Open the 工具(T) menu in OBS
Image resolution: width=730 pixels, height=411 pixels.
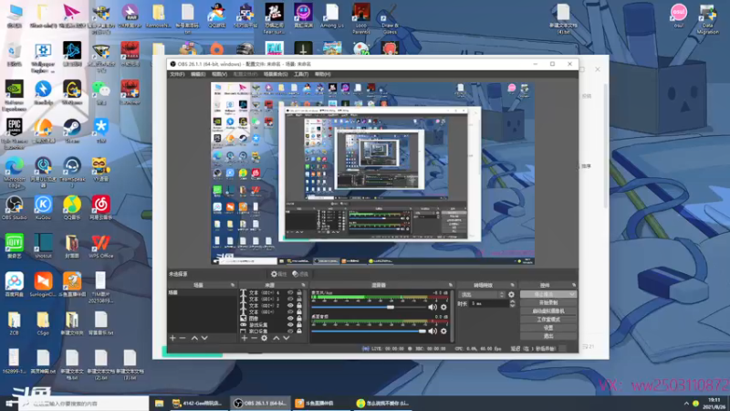tap(301, 74)
